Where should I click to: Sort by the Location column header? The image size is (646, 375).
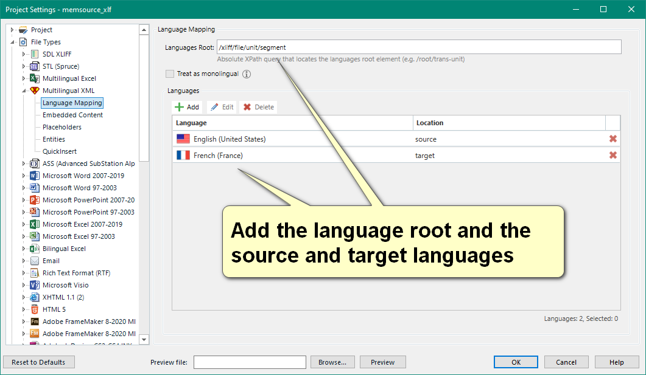pos(509,123)
